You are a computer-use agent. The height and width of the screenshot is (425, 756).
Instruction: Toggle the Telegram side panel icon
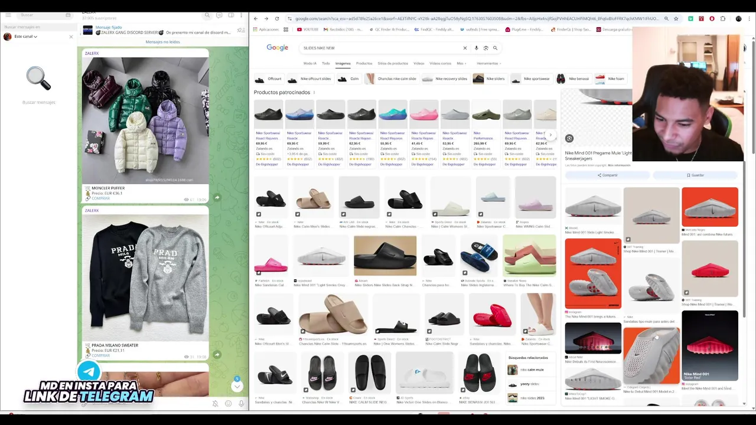click(231, 15)
